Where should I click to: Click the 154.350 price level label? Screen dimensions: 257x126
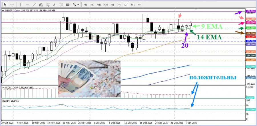coord(251,52)
